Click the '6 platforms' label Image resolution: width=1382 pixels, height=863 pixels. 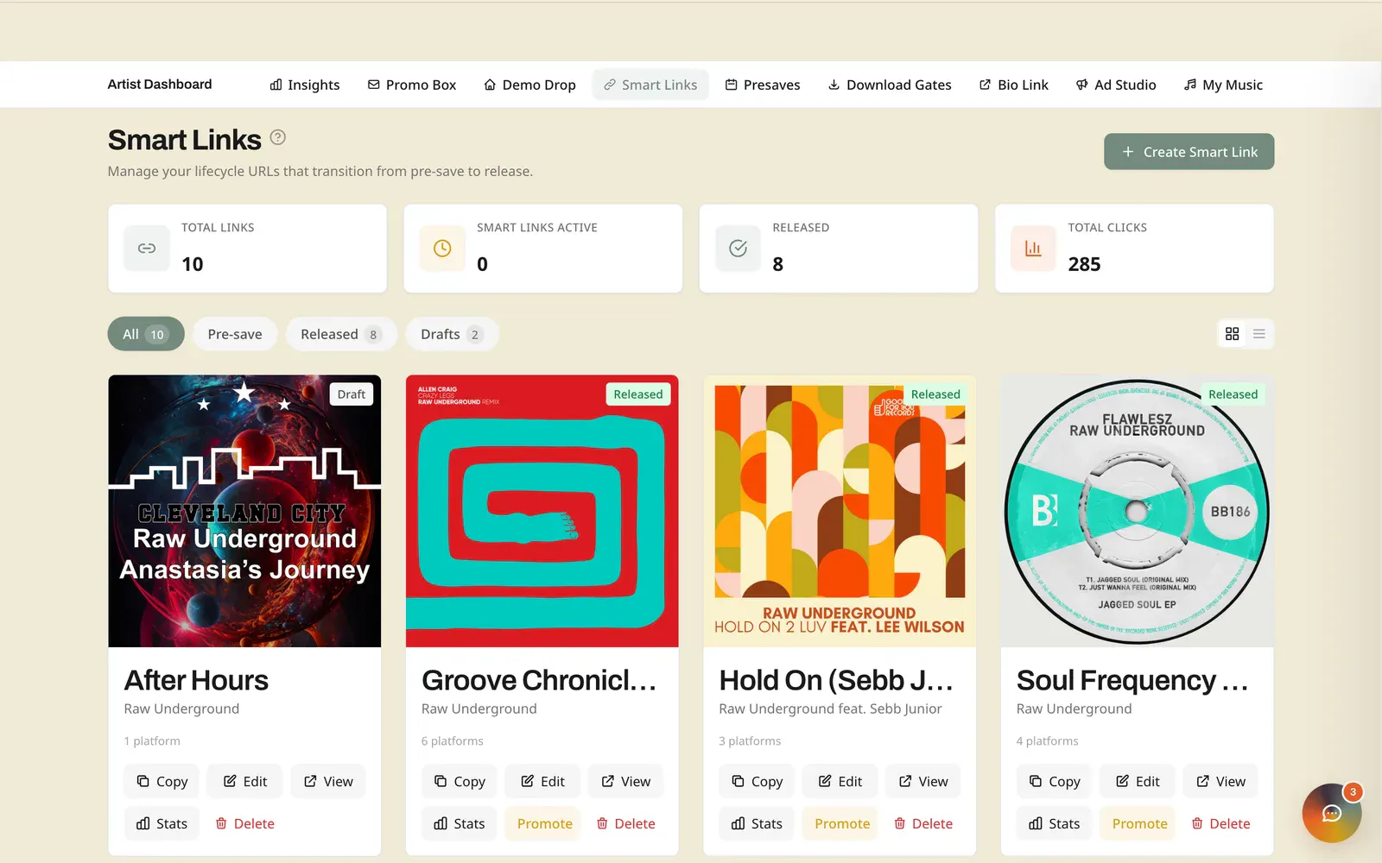tap(453, 740)
